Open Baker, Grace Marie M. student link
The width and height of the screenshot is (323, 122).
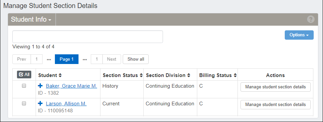(72, 86)
